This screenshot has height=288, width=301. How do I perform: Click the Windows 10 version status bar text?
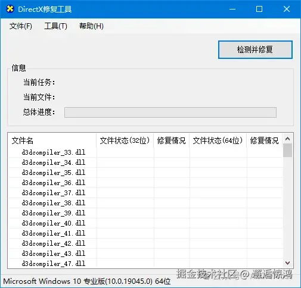point(87,281)
